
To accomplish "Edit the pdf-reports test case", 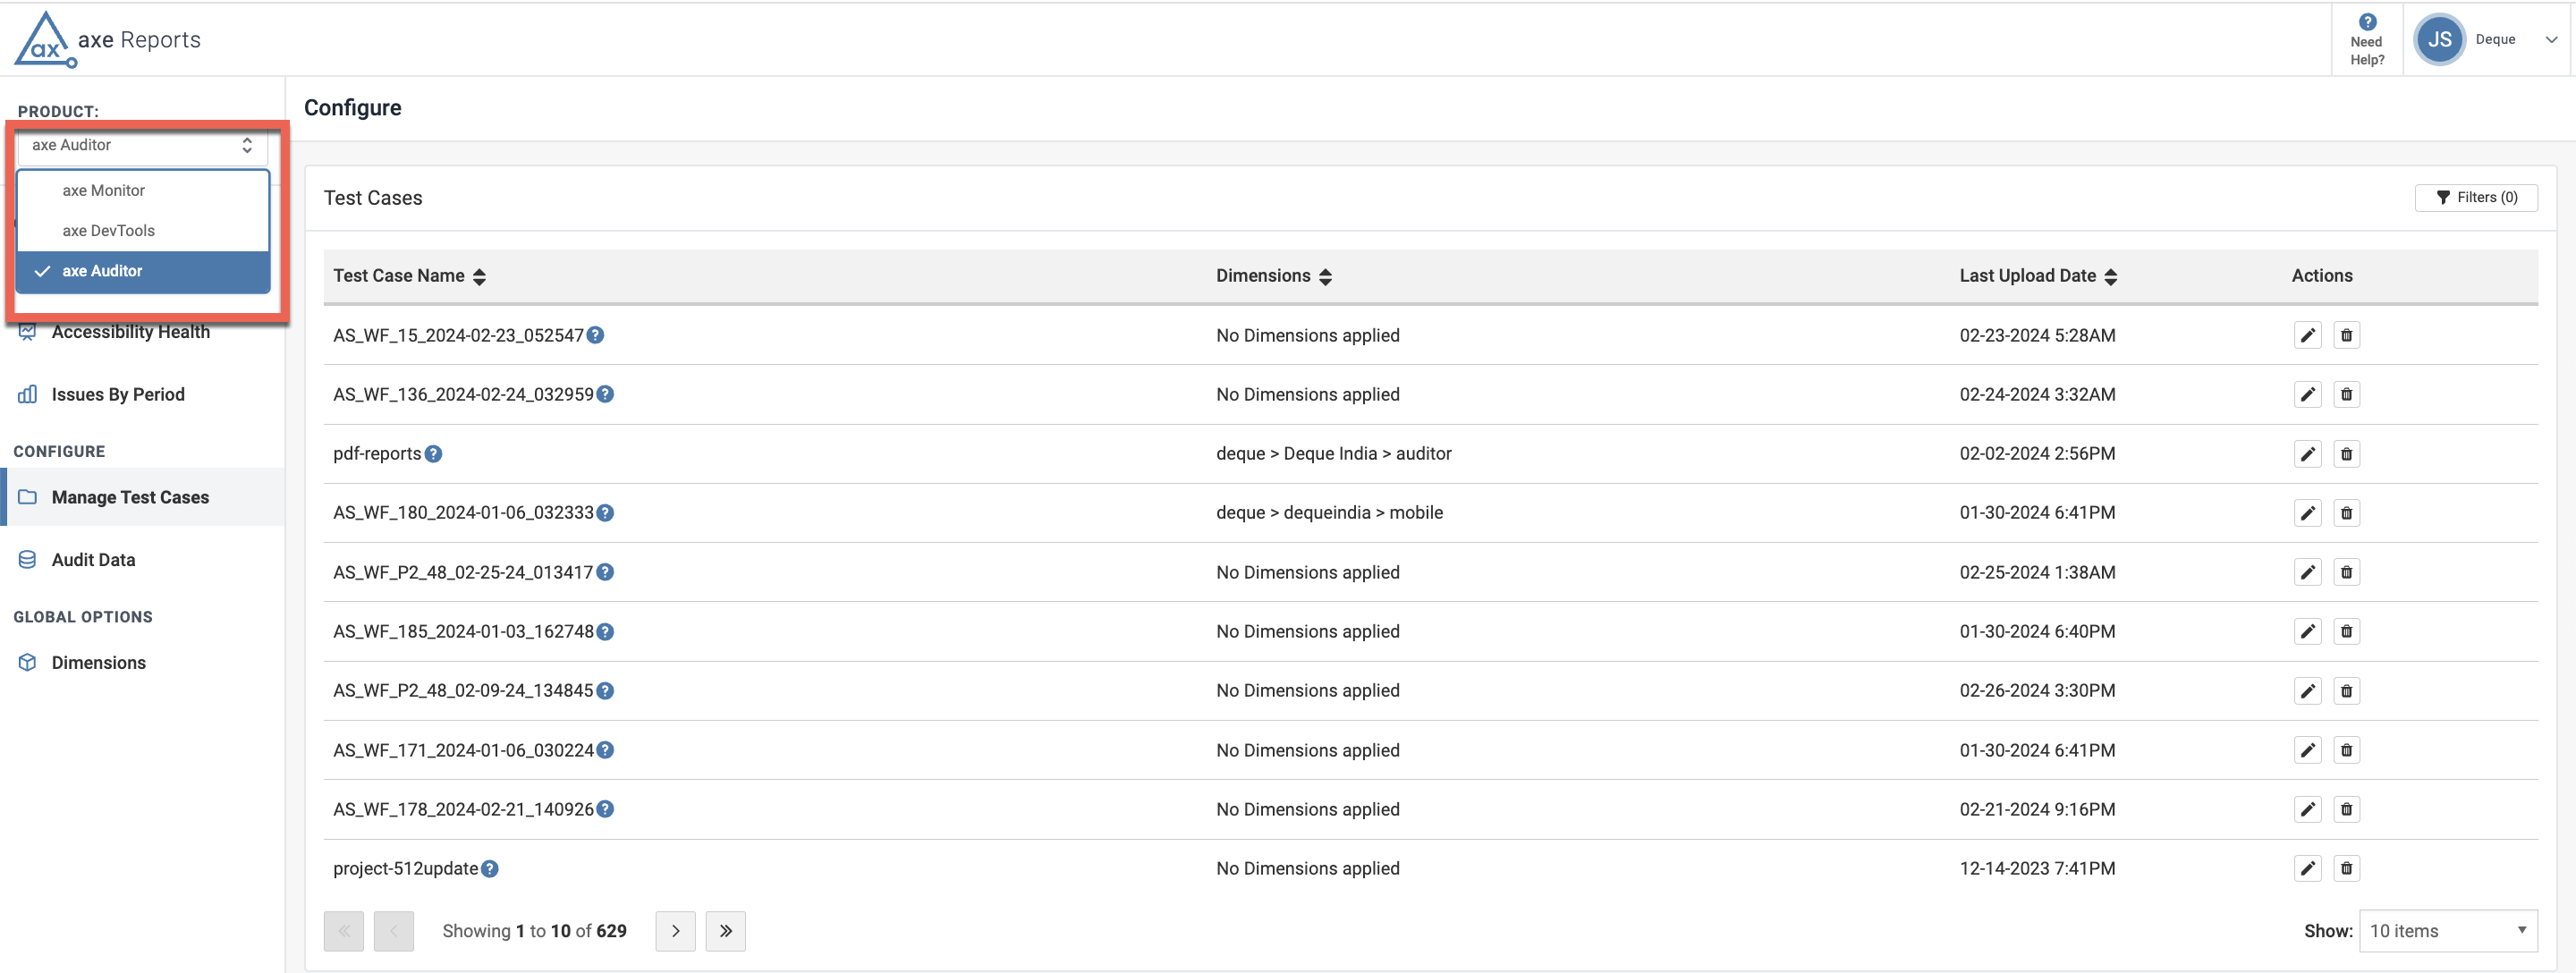I will [2307, 454].
